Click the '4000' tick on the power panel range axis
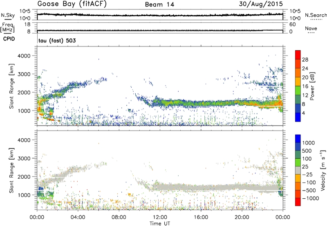This screenshot has width=327, height=226. pos(24,56)
